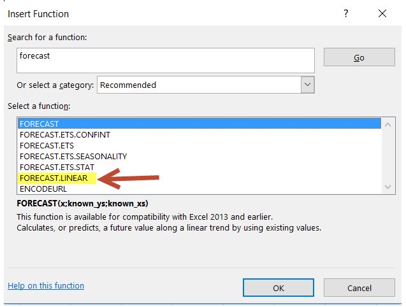Click the Recommended category combo box

click(198, 85)
